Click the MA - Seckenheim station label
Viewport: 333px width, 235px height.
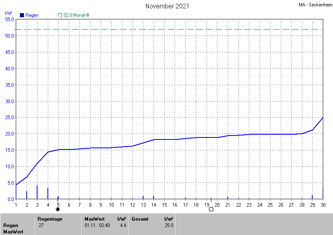[314, 5]
